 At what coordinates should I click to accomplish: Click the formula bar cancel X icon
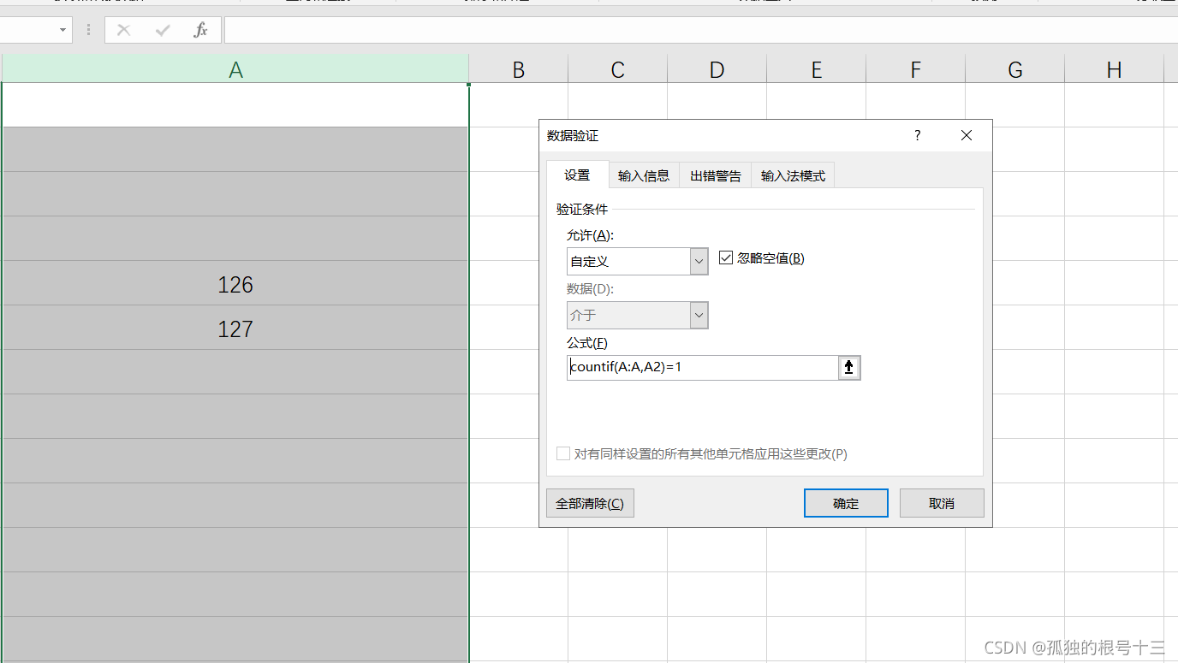click(123, 30)
